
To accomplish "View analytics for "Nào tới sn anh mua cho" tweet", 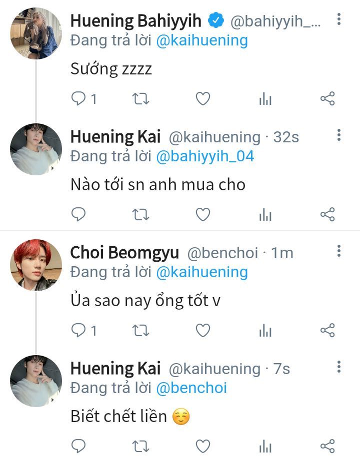I will click(x=265, y=215).
